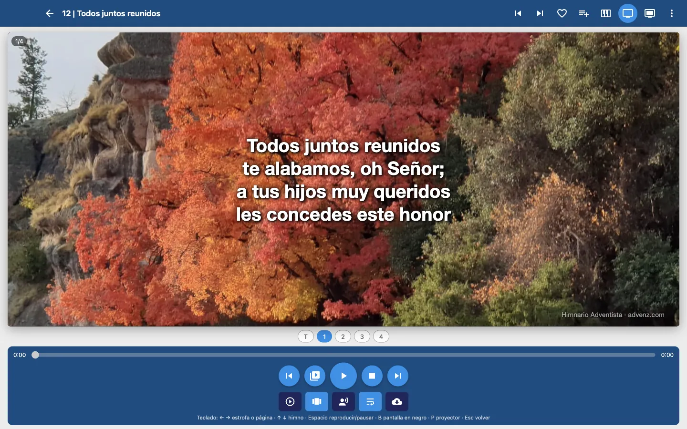Click the hymn lyrics slide preview
687x429 pixels.
(343, 179)
